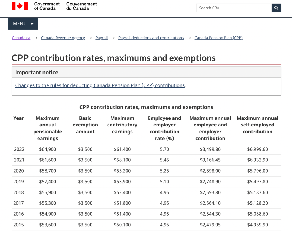292x231 pixels.
Task: Click the $61,400 contributory earnings cell
Action: click(x=122, y=149)
